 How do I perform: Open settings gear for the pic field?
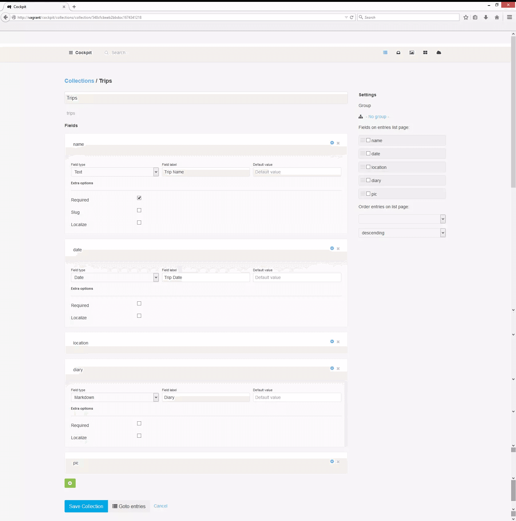click(332, 461)
